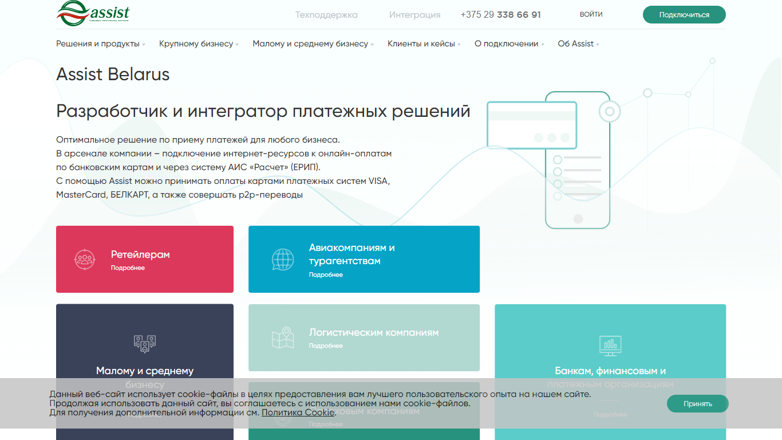Screen dimensions: 782x440
Task: Click the Подключиться button
Action: pyautogui.click(x=684, y=15)
